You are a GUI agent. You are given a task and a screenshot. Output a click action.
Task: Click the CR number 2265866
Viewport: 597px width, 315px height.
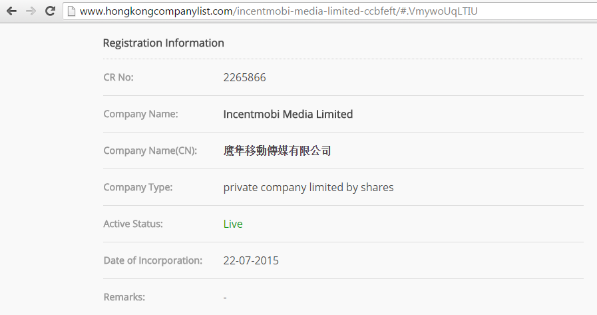point(244,77)
